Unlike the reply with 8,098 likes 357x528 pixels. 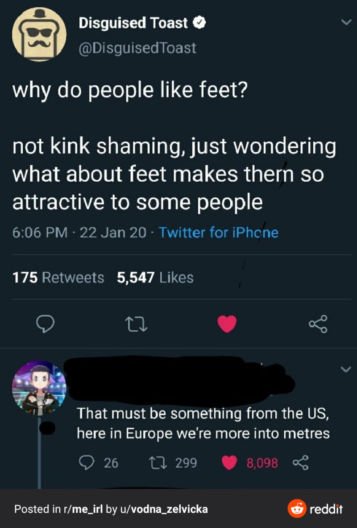tap(230, 463)
